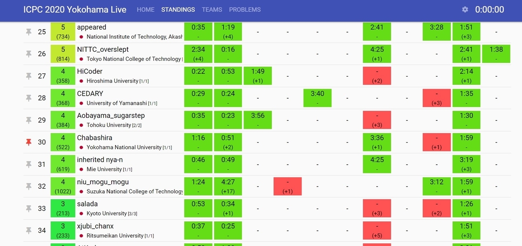Pin the Aobayama_sugarstep team row

click(29, 120)
